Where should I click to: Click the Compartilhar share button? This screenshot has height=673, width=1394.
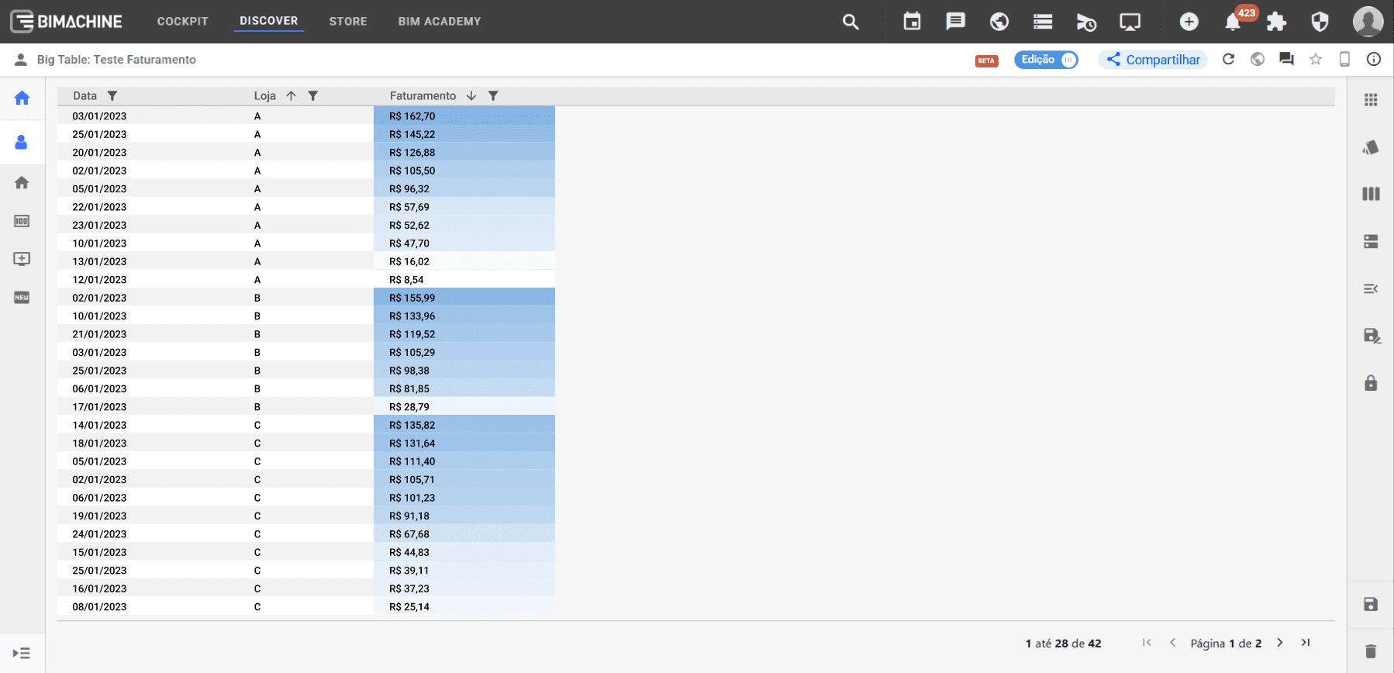tap(1153, 60)
